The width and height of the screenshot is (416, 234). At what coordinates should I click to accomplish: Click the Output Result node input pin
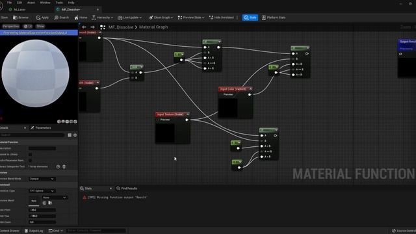coord(400,54)
